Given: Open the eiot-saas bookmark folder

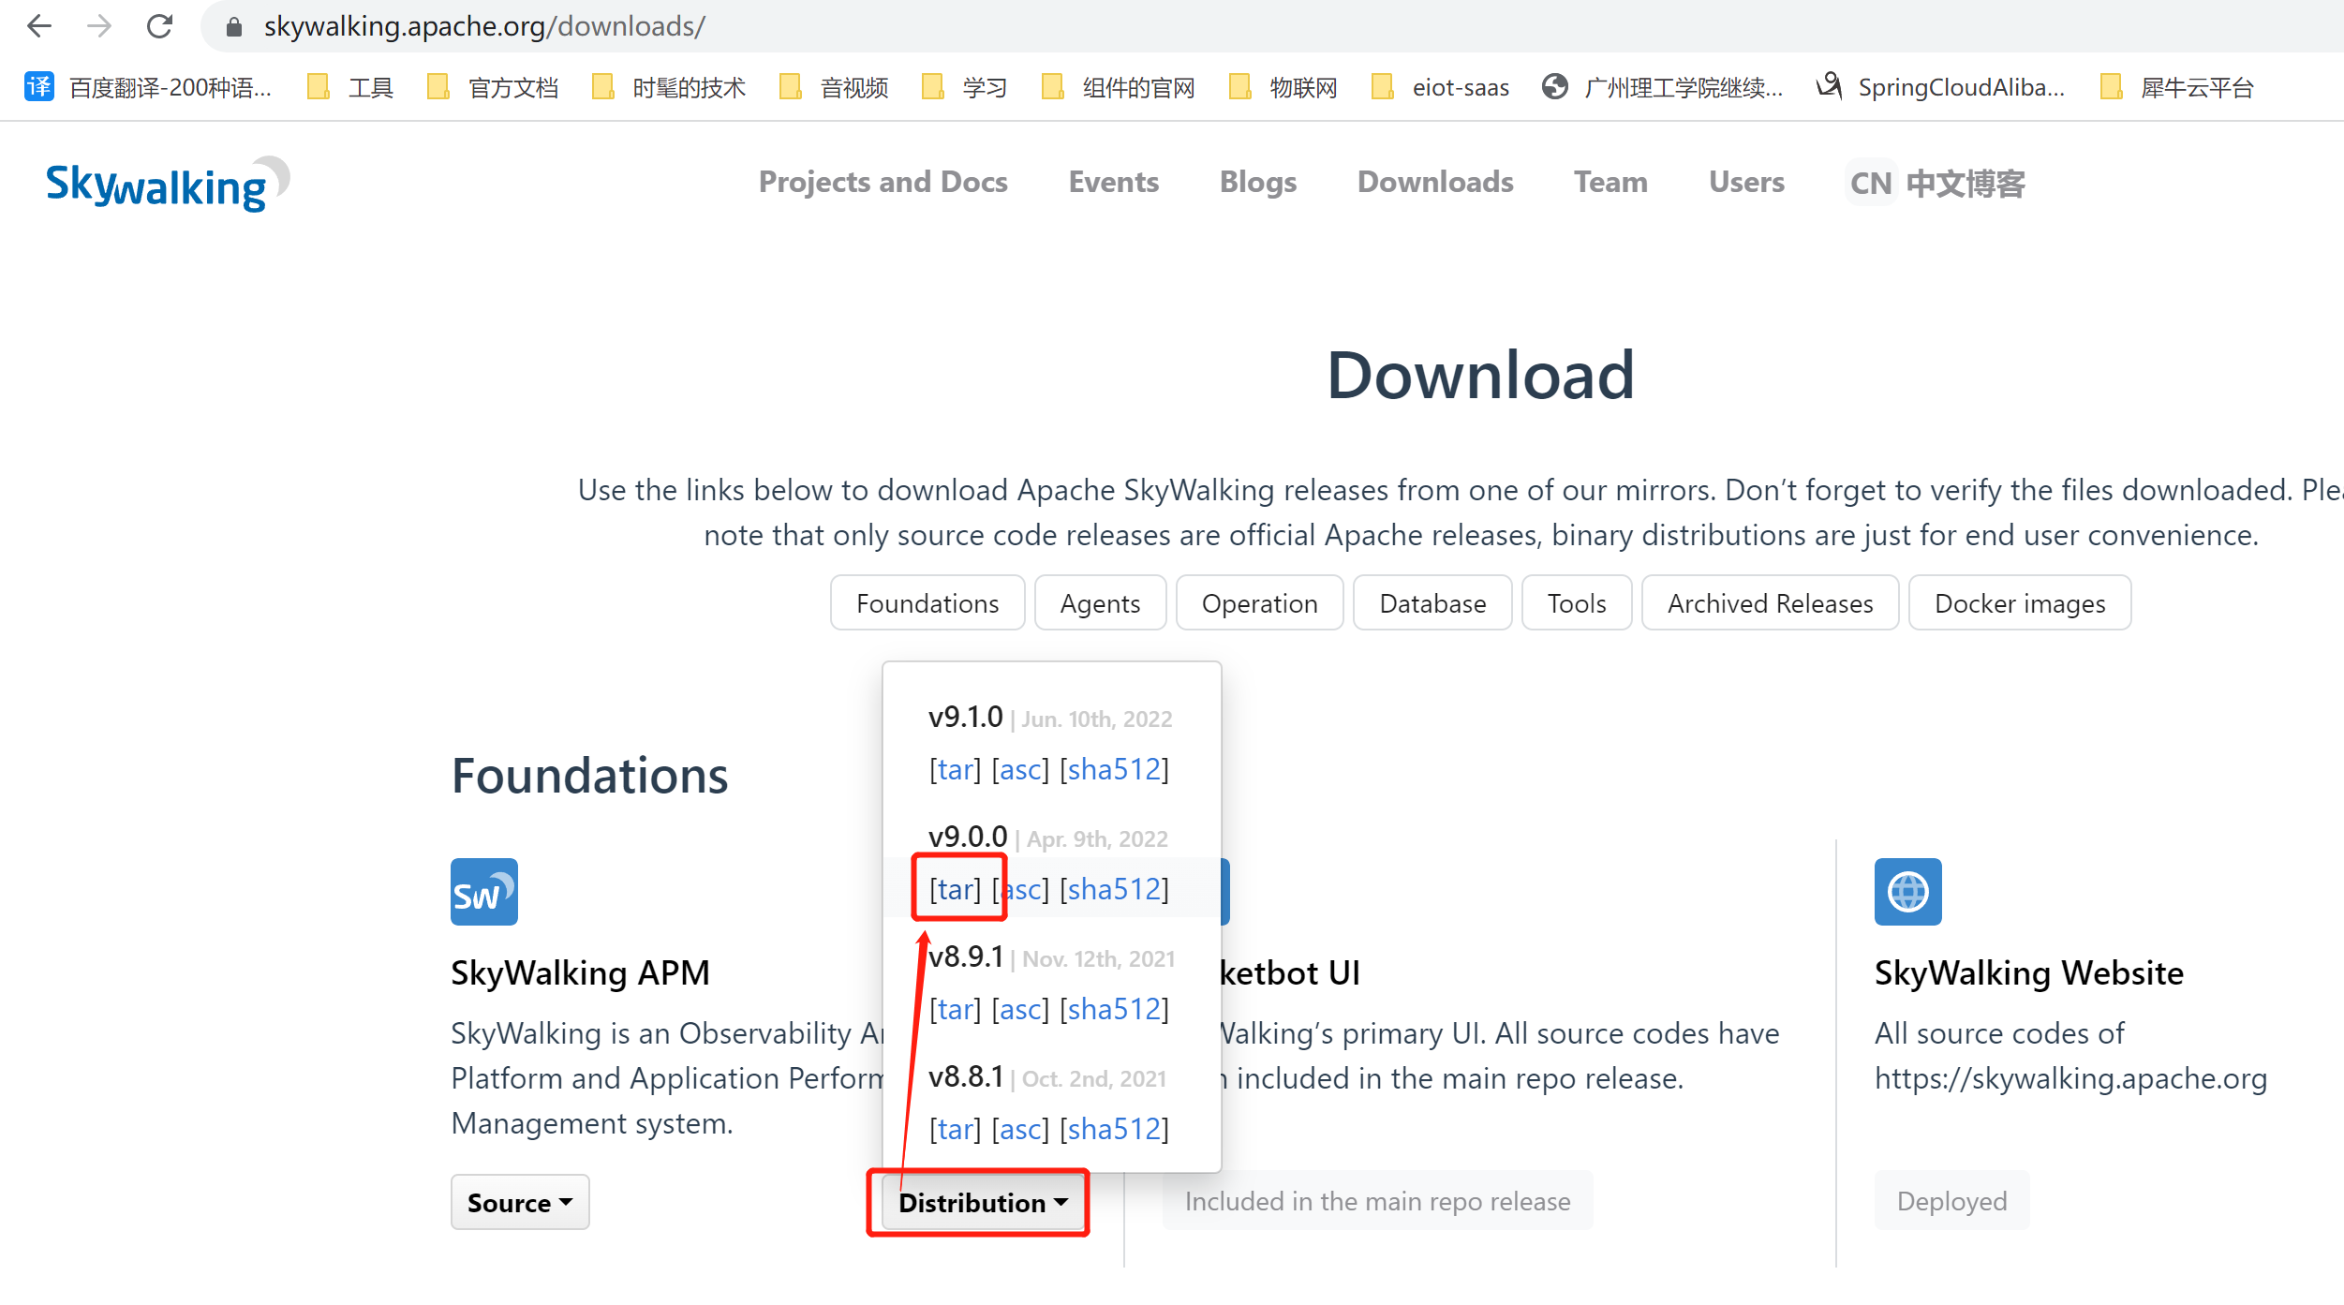Looking at the screenshot, I should pos(1440,87).
